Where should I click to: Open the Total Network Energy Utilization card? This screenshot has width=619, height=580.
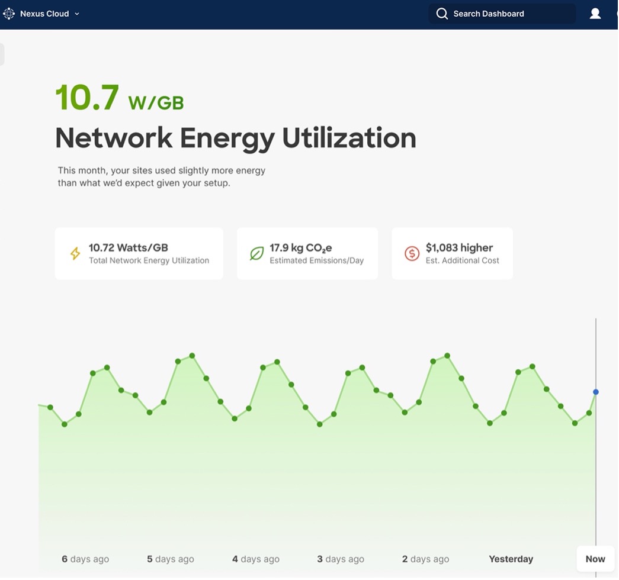pos(139,254)
